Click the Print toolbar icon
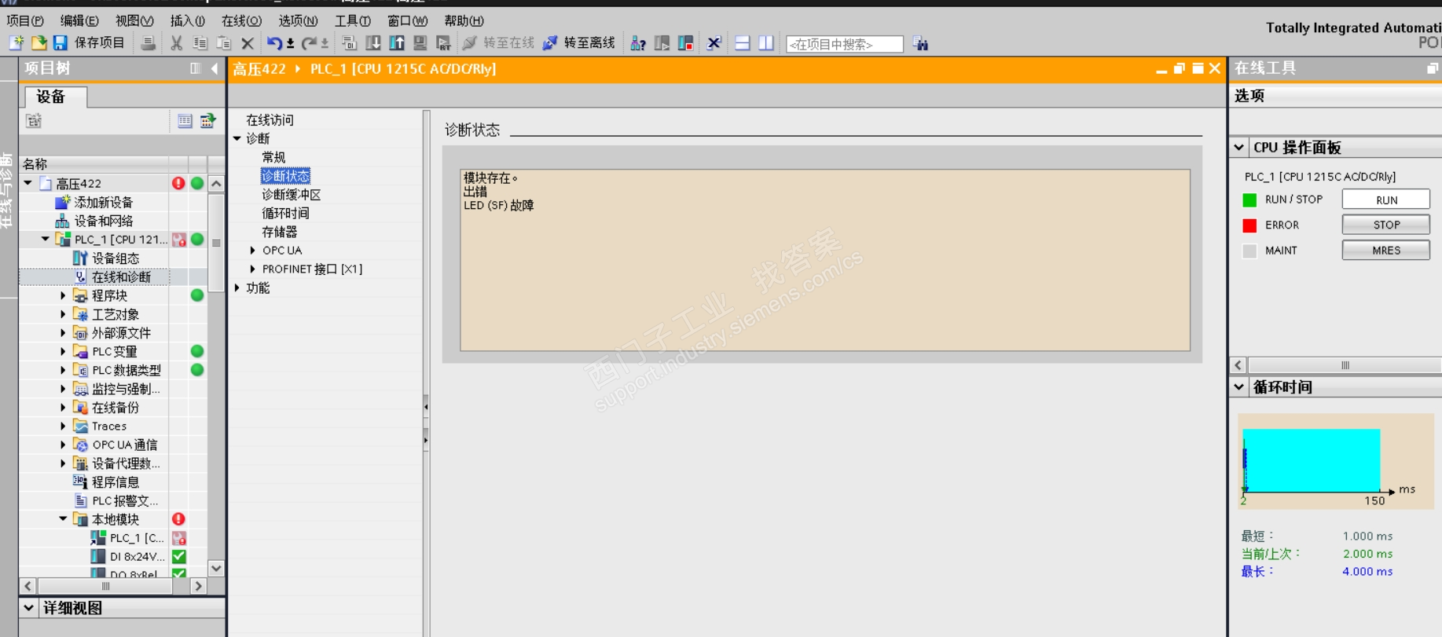 point(148,43)
